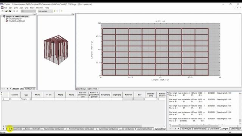Screen dimensions: 242x136
Task: Open the Size dropdown in row 1
Action: pyautogui.click(x=144, y=99)
